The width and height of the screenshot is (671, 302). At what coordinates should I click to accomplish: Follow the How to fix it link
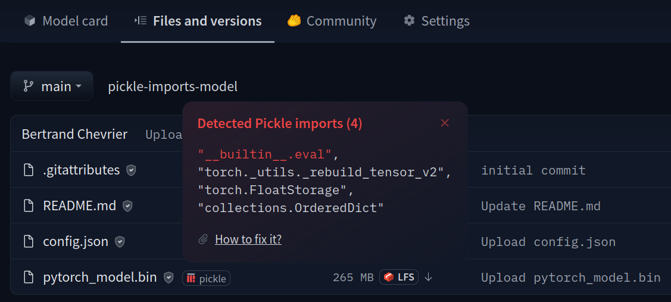[x=248, y=239]
